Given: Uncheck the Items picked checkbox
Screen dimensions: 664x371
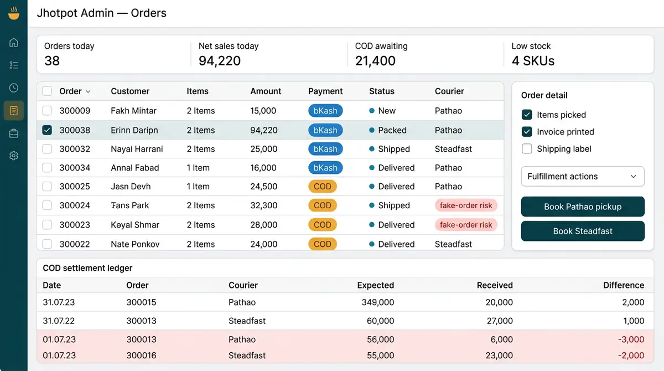Looking at the screenshot, I should 527,115.
